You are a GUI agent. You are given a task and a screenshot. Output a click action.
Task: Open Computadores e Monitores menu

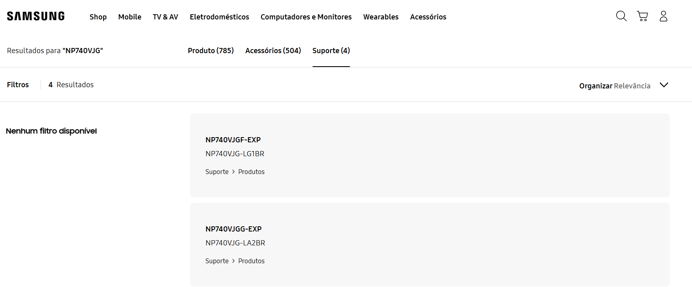[306, 17]
